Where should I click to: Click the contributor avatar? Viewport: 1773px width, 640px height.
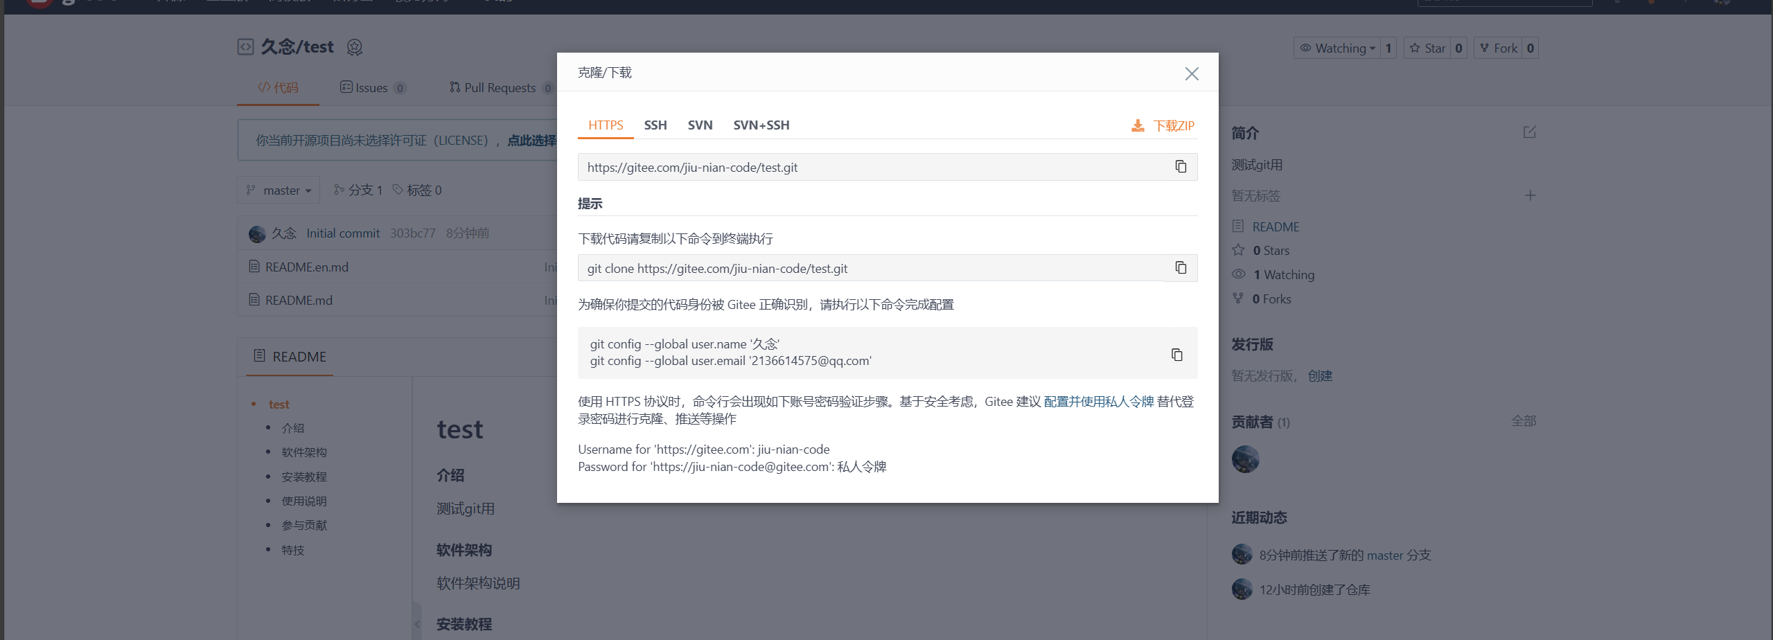tap(1245, 459)
